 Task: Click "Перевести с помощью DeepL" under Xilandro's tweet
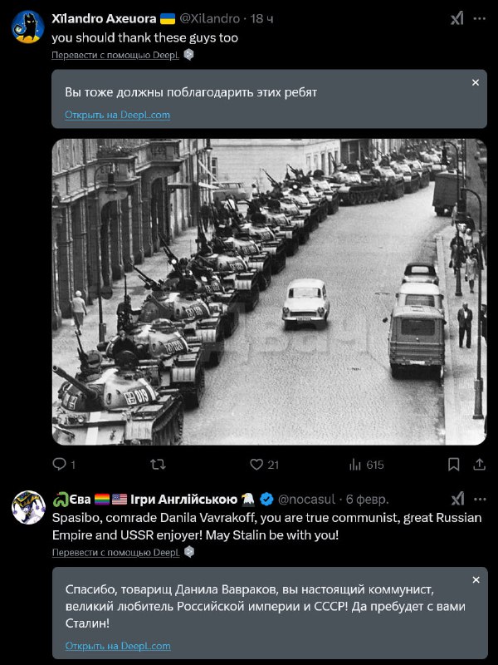tap(115, 55)
